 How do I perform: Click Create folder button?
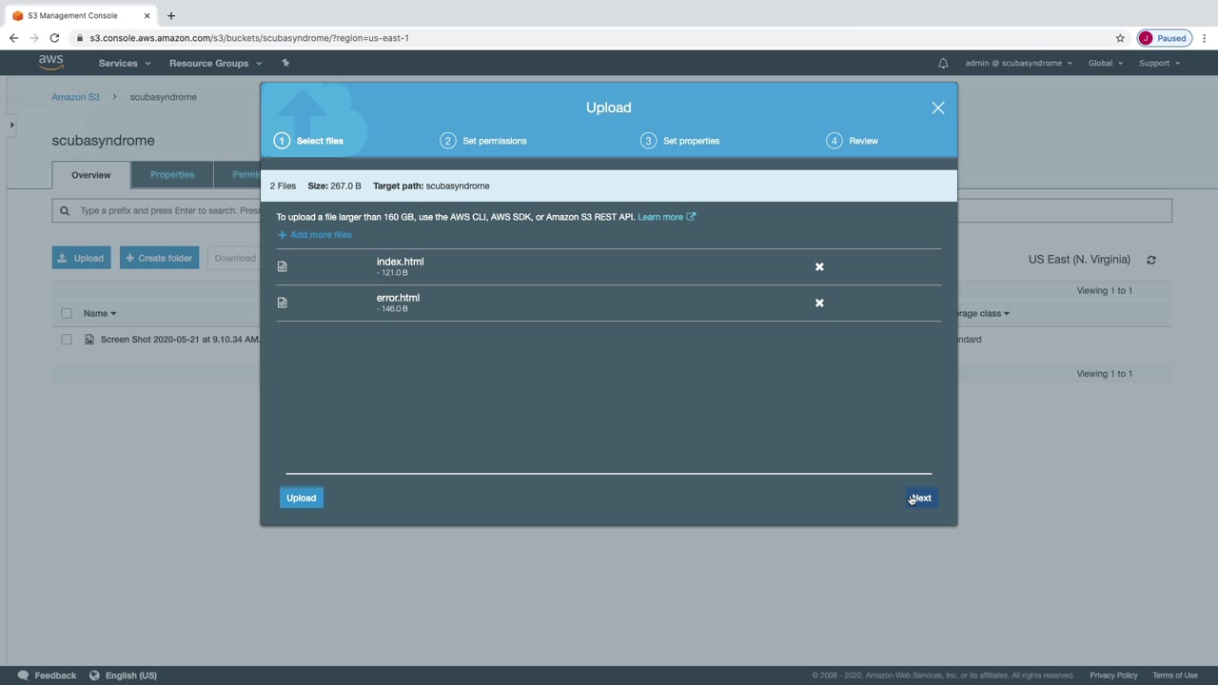tap(159, 258)
